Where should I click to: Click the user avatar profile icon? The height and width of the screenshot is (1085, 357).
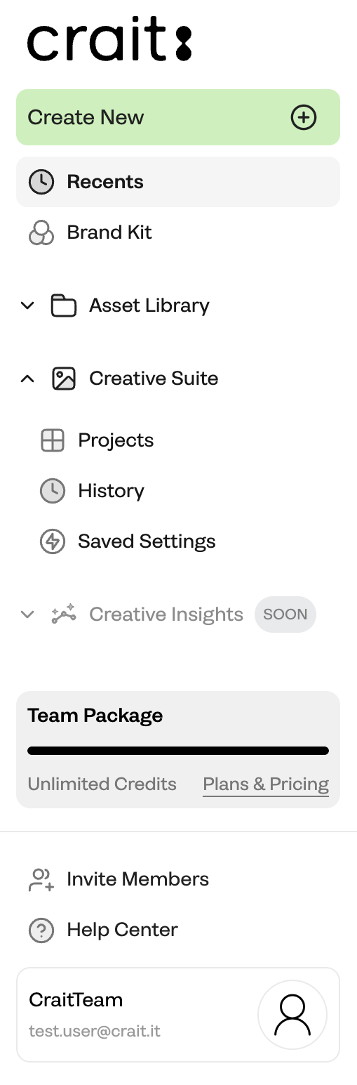292,1015
